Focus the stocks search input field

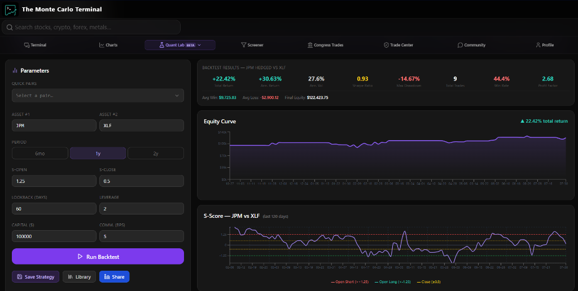point(91,27)
